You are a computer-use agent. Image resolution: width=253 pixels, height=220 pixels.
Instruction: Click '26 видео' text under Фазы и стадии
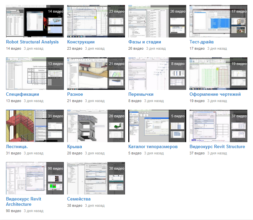click(x=136, y=48)
